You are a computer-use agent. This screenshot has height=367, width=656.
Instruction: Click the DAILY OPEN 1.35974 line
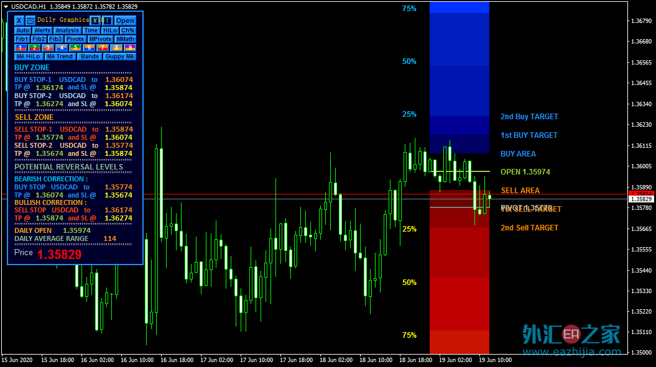52,231
